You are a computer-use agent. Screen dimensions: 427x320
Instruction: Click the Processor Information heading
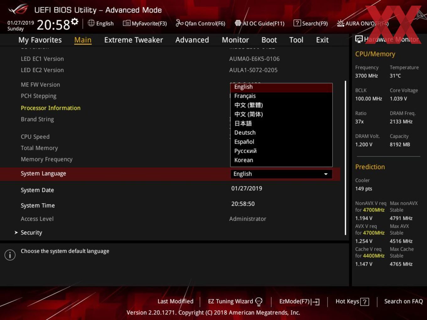tap(51, 108)
